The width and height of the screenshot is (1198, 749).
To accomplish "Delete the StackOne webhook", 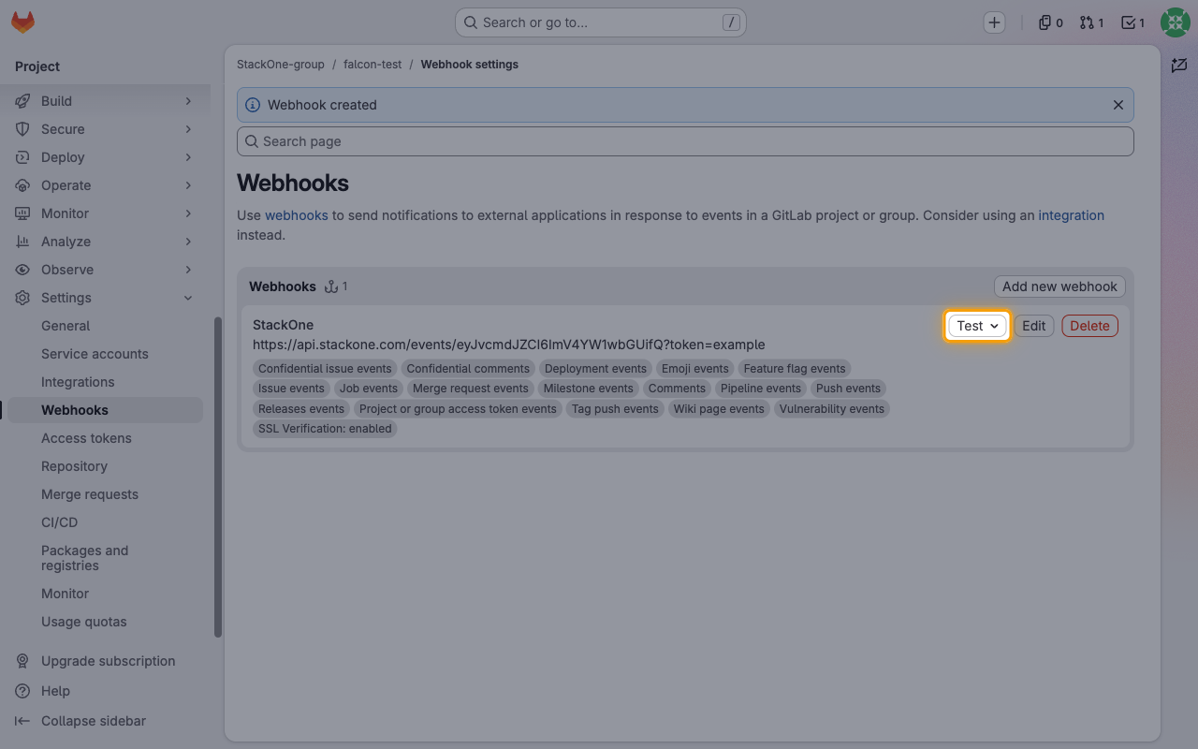I will 1089,326.
